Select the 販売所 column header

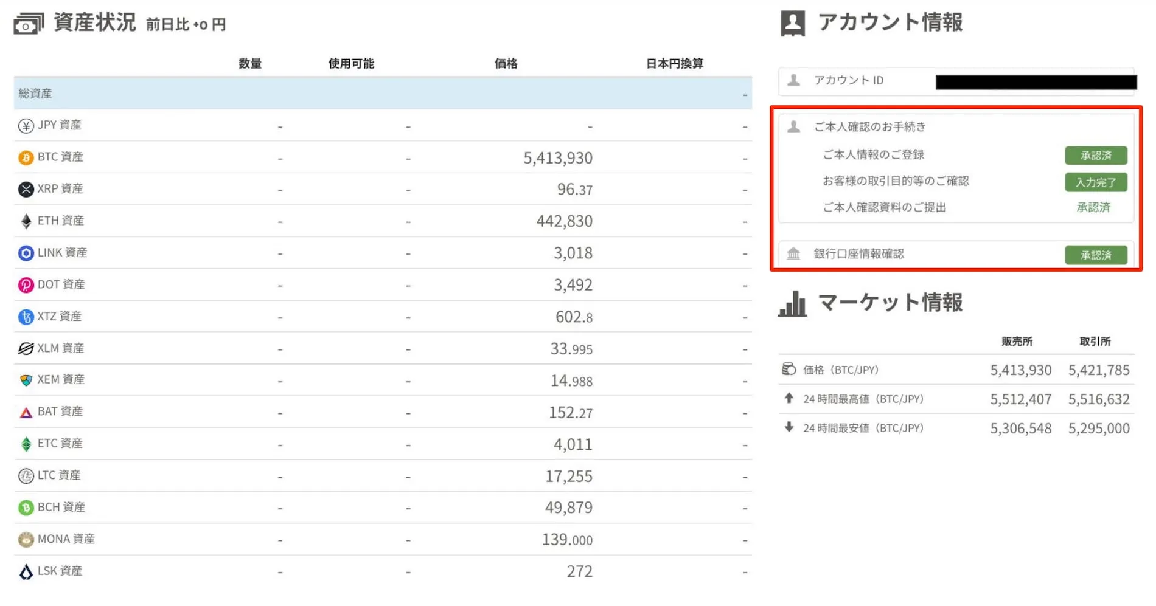1018,342
